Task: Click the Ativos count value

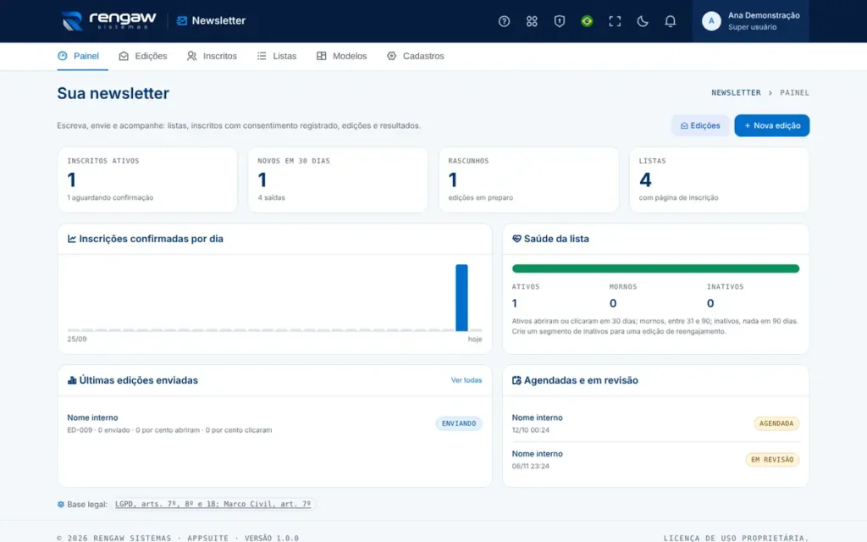Action: tap(515, 303)
